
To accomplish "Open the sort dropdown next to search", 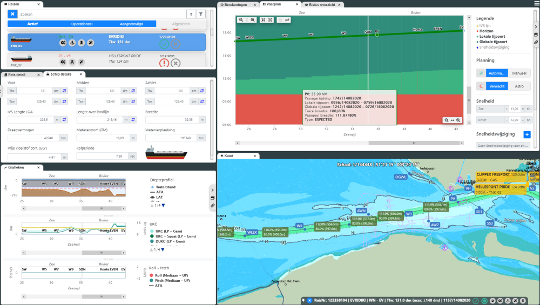I will click(190, 14).
